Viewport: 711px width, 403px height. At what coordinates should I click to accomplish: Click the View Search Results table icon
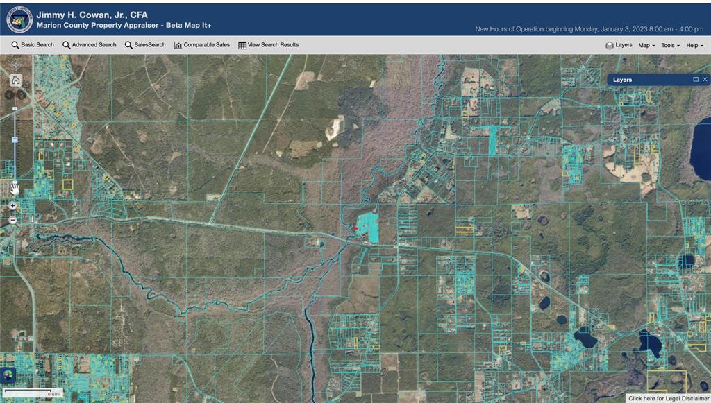pos(268,45)
